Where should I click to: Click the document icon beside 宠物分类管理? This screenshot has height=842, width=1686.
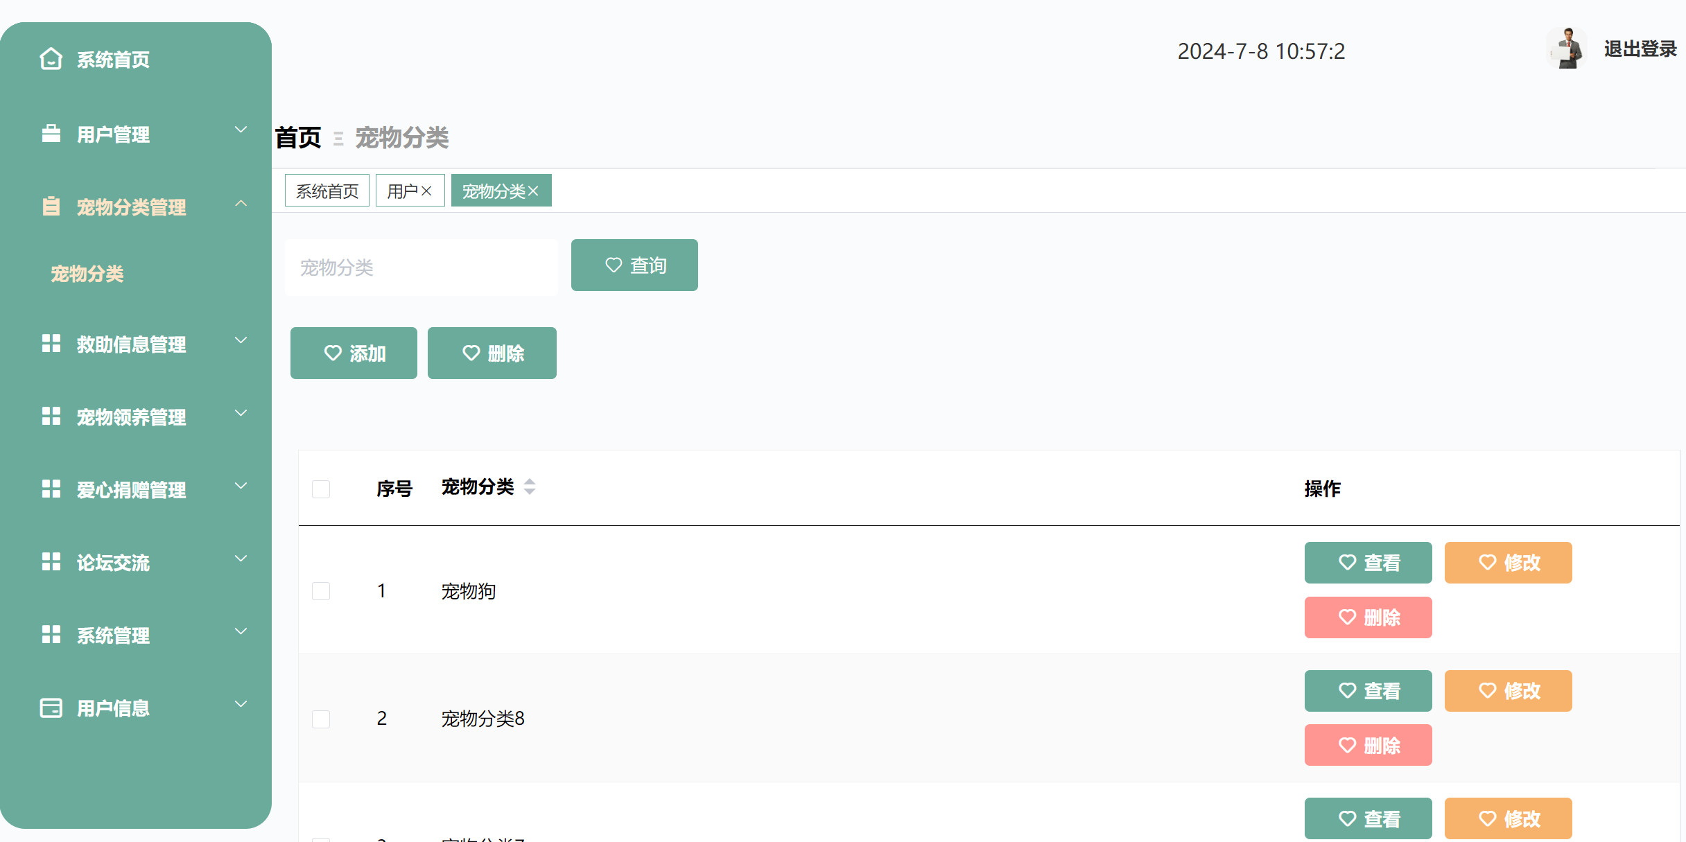50,206
